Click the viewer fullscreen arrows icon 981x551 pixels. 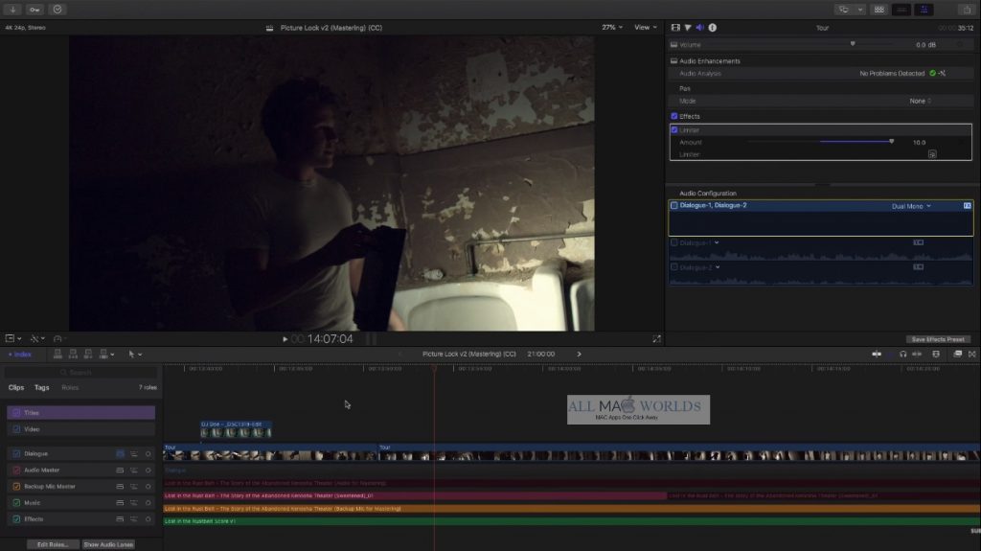[x=656, y=338]
